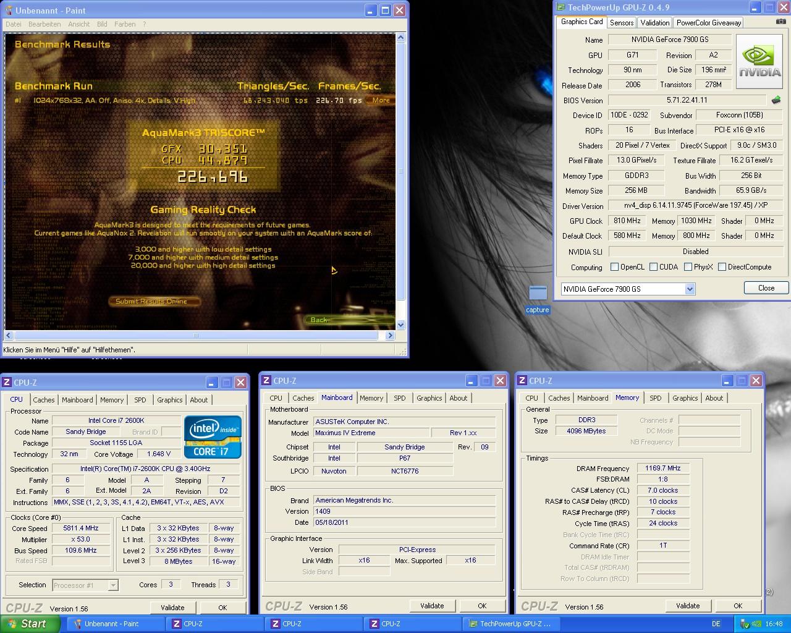The width and height of the screenshot is (791, 633).
Task: Click the Windows Start button
Action: 30,624
